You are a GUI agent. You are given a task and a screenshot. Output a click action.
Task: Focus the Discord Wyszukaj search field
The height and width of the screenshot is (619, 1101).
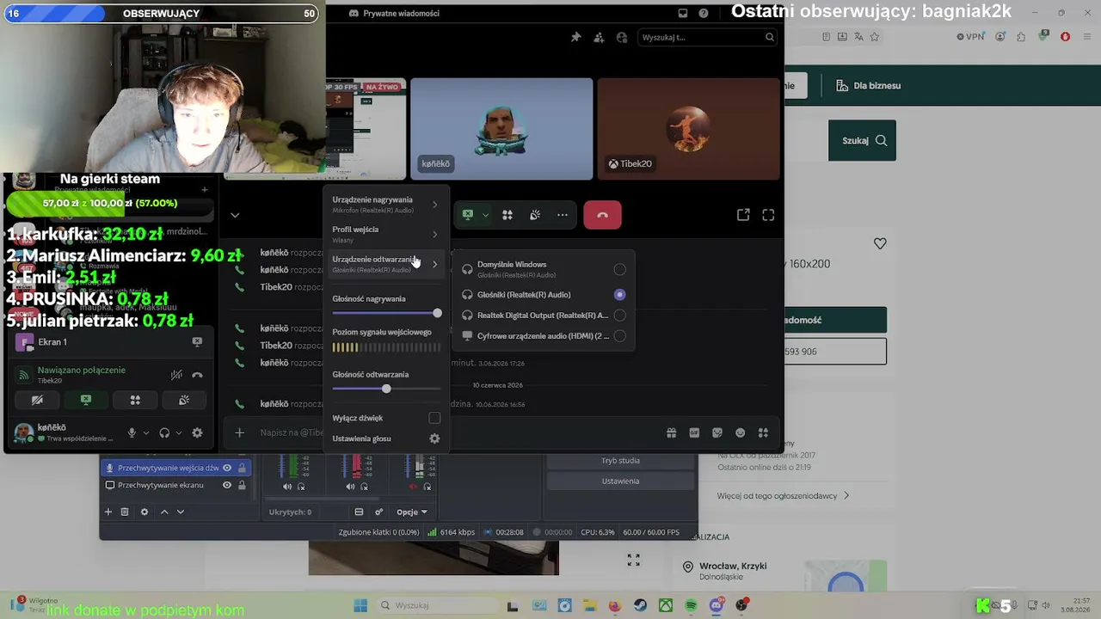pyautogui.click(x=708, y=37)
